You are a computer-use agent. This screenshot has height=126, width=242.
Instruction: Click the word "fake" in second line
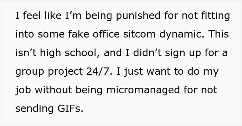78,34
